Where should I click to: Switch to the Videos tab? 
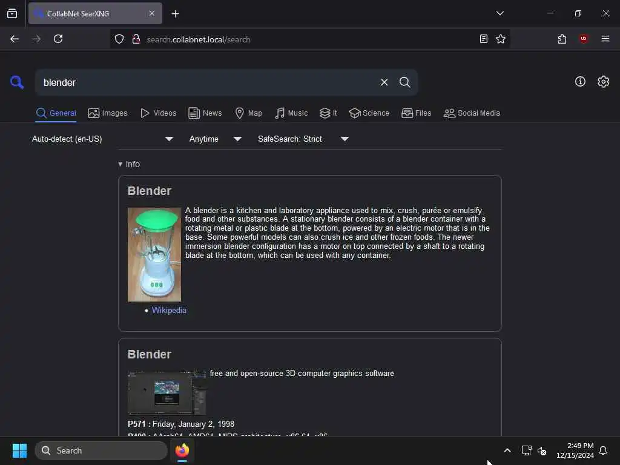pos(158,113)
